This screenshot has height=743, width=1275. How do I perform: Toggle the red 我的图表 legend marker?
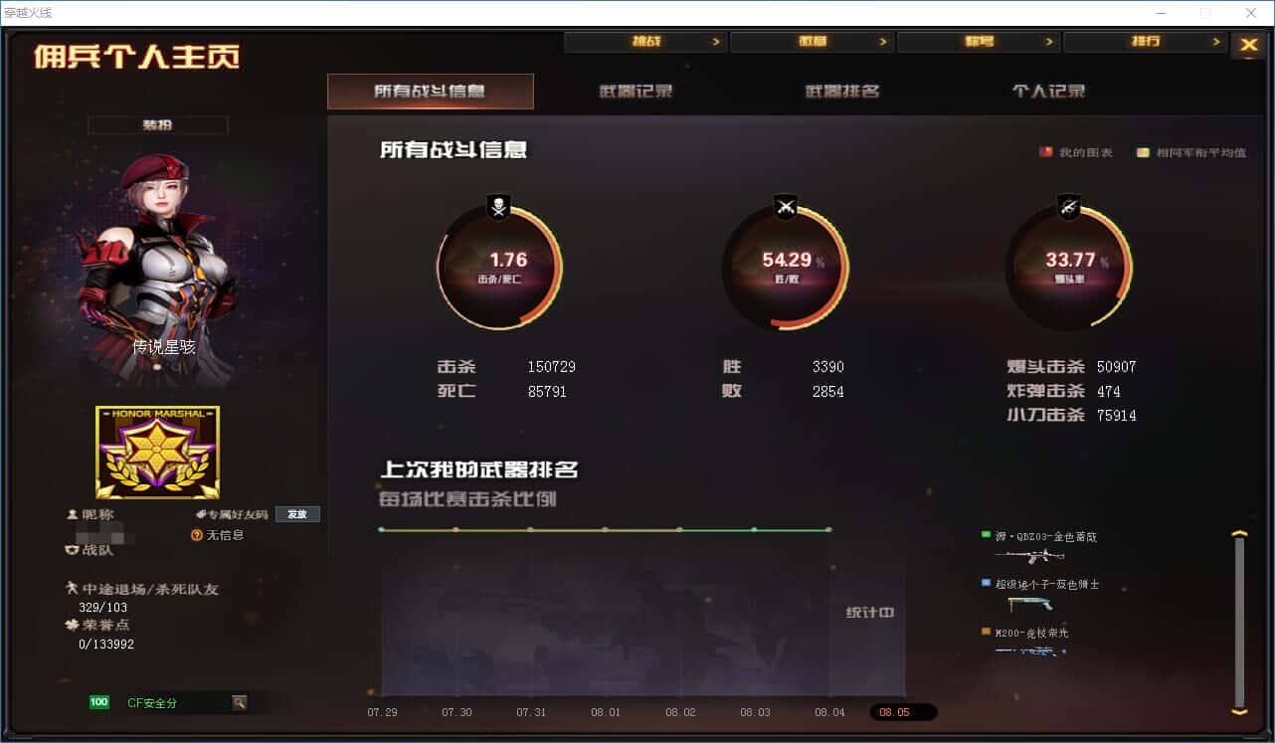[1045, 152]
